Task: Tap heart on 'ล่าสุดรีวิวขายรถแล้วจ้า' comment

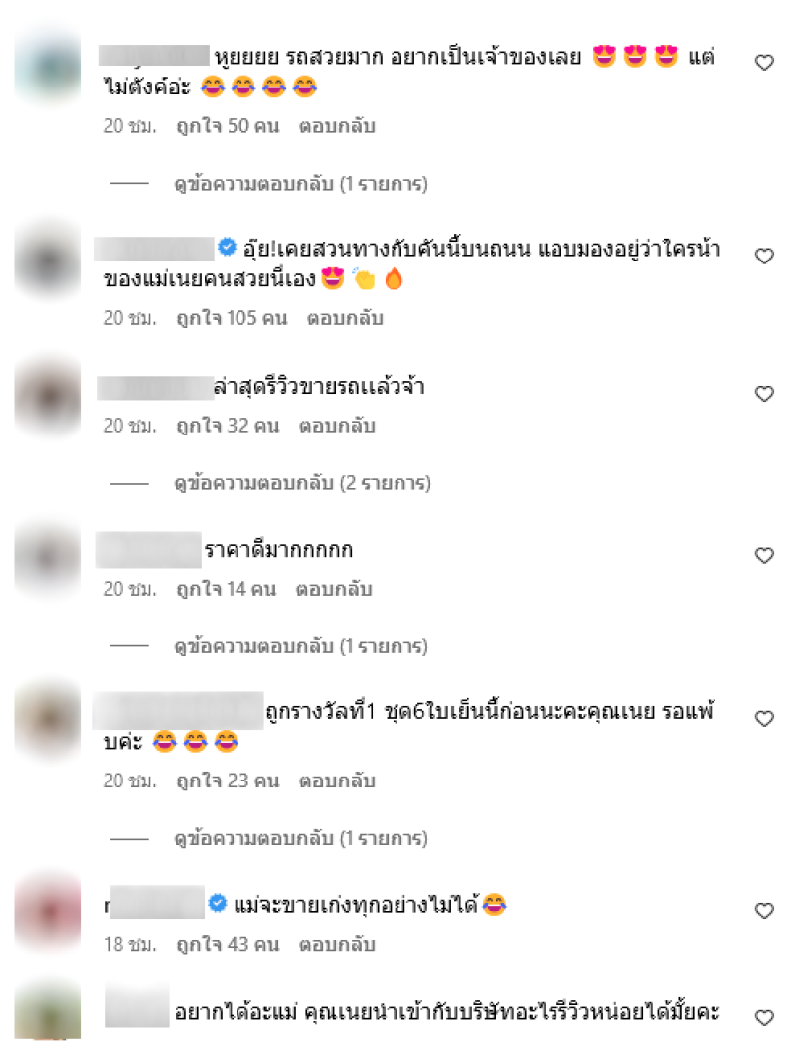Action: [x=764, y=394]
